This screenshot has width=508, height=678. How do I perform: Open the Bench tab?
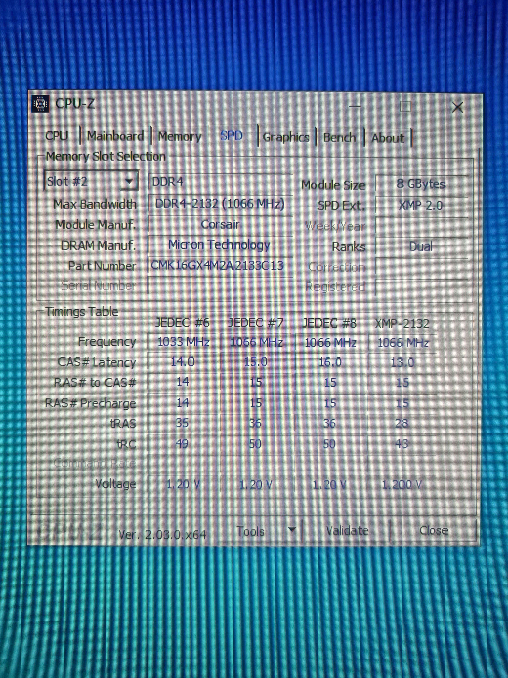[x=339, y=138]
